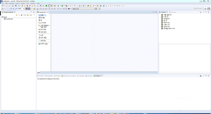Open the Window menu
The height and width of the screenshot is (114, 211).
[33, 3]
